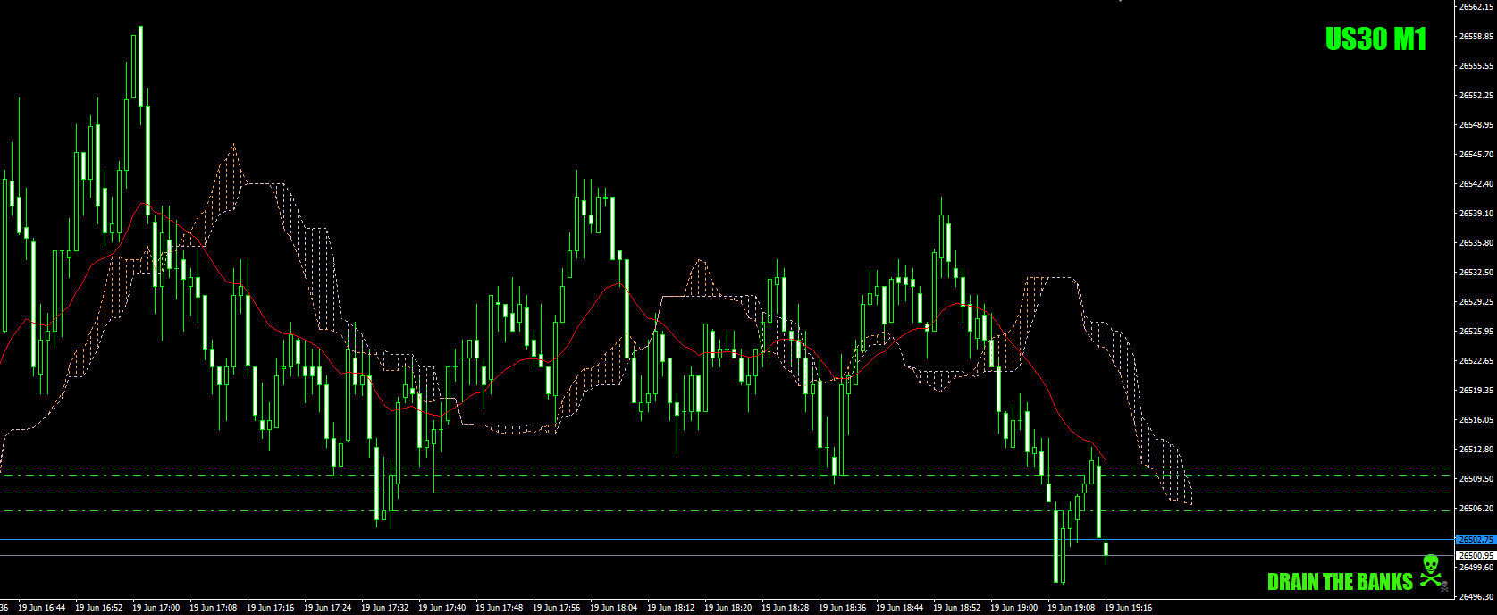
Task: Click the 19 Jun 18:04 time label
Action: [x=614, y=608]
